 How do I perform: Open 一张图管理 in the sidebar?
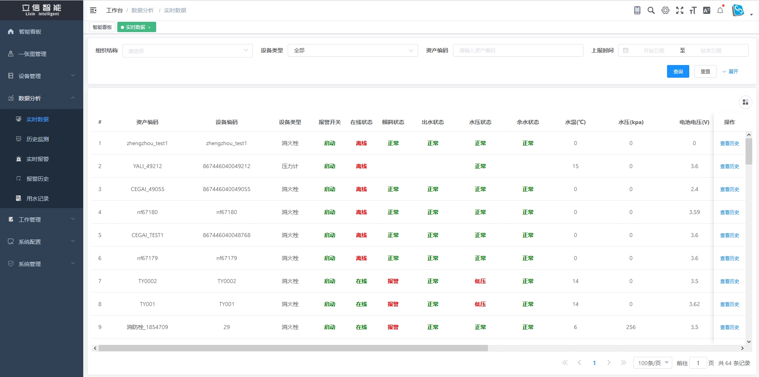click(42, 54)
